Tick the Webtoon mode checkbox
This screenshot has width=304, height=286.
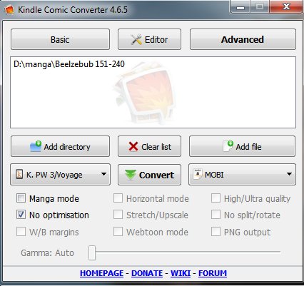(118, 232)
